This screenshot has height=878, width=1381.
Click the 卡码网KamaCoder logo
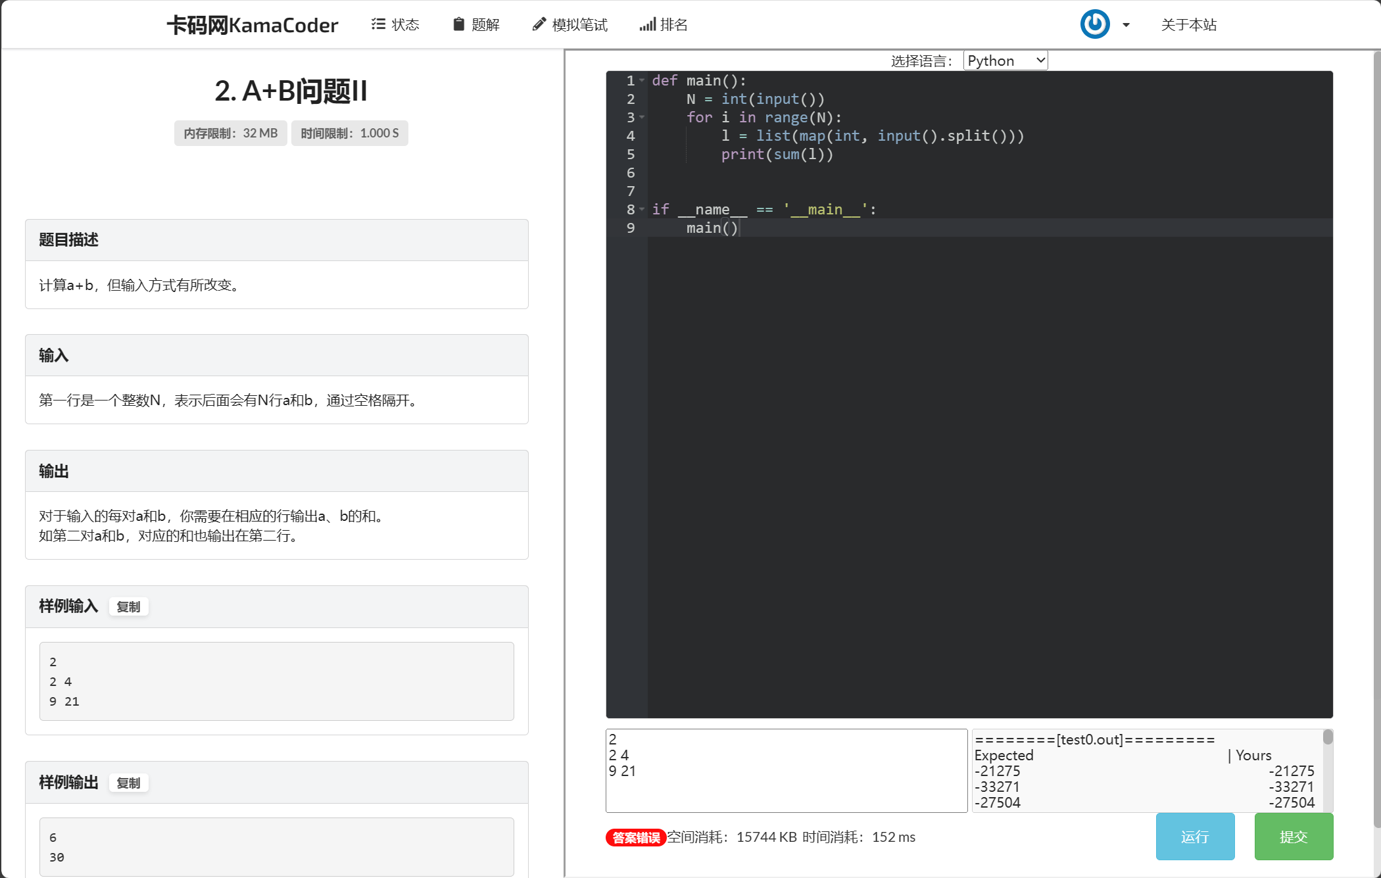pos(253,24)
